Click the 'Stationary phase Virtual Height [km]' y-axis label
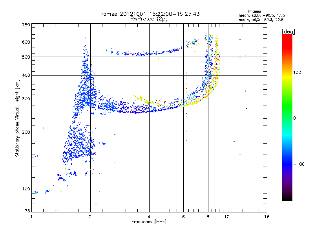 (x=17, y=118)
